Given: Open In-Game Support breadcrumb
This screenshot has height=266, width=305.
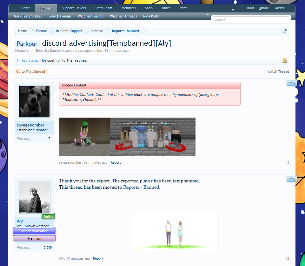Looking at the screenshot, I should tap(69, 31).
